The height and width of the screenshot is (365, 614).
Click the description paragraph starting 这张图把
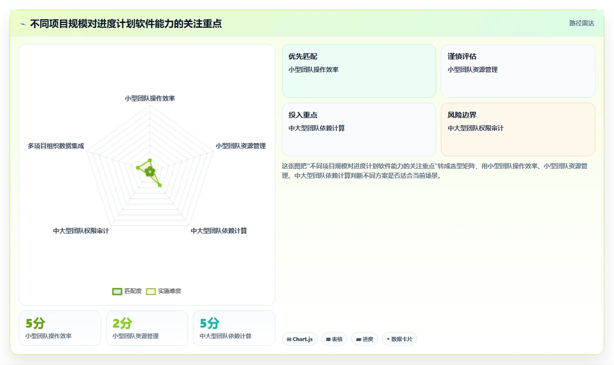436,171
